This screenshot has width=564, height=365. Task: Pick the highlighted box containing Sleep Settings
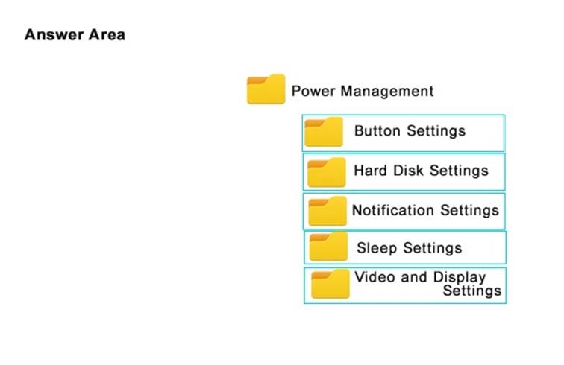click(405, 247)
